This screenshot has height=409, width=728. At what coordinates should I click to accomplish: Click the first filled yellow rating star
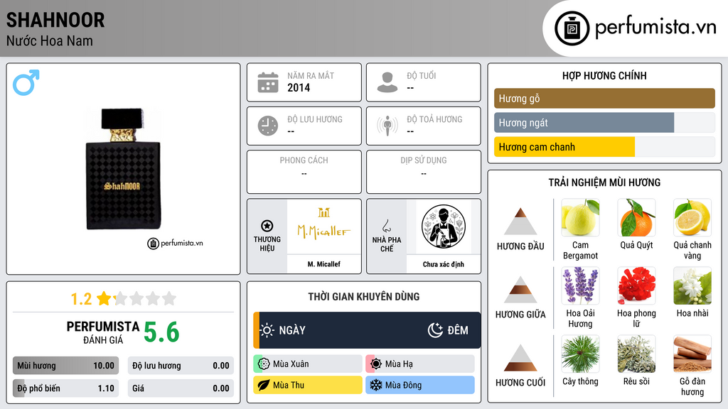tap(104, 298)
